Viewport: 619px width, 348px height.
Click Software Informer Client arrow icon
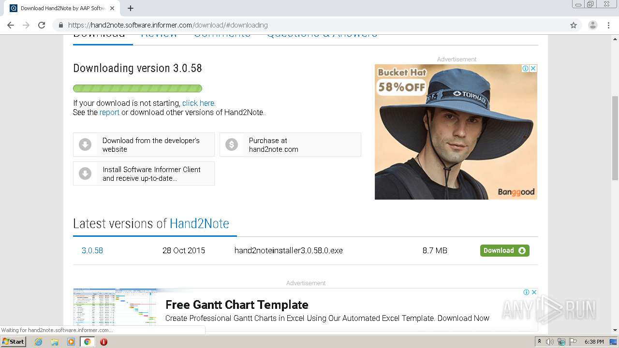coord(85,174)
